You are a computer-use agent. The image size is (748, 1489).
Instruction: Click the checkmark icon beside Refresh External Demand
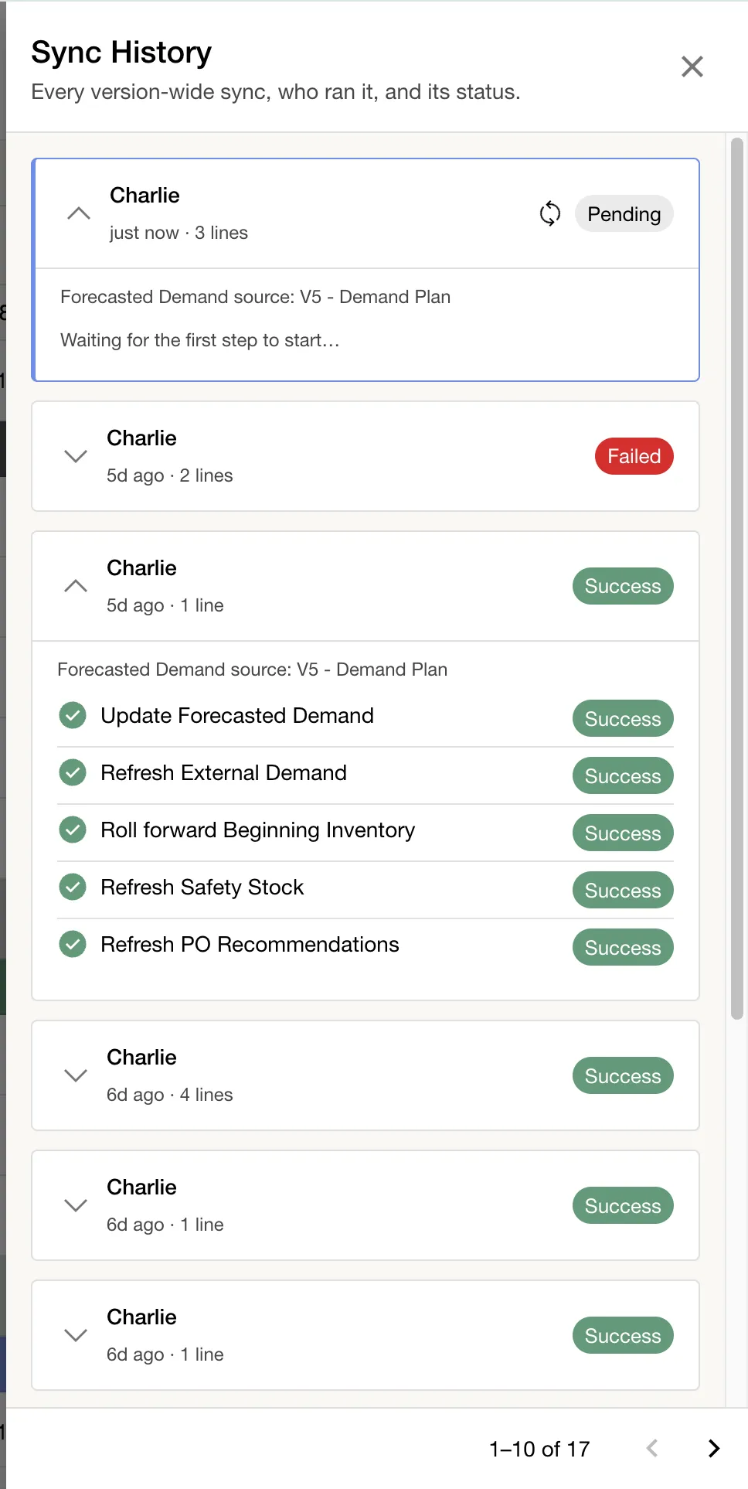[x=73, y=772]
